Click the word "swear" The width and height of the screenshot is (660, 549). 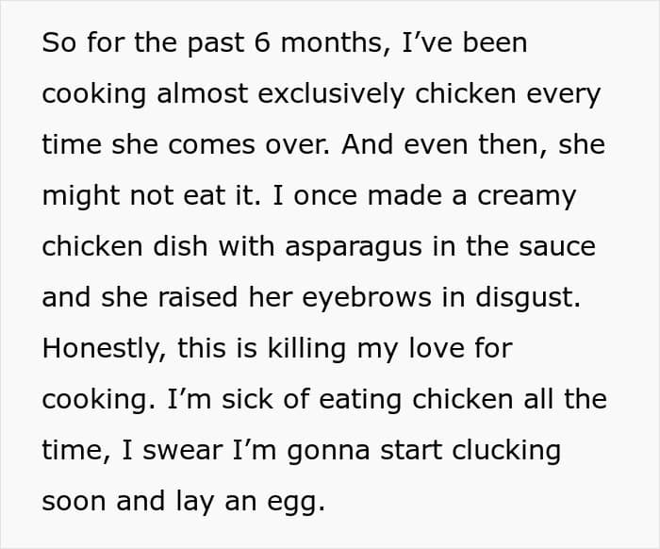click(182, 451)
